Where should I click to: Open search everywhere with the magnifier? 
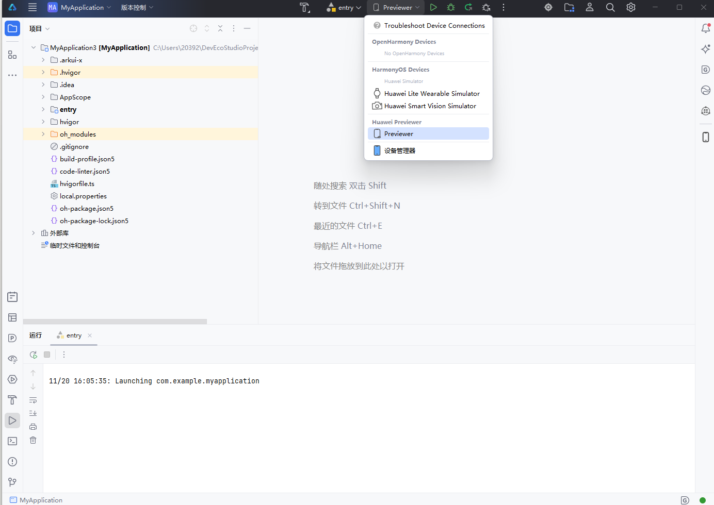[610, 7]
